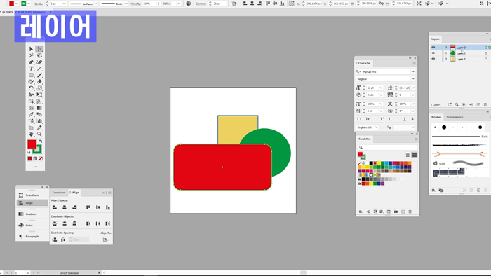Select the Eyedropper tool

tap(31, 115)
